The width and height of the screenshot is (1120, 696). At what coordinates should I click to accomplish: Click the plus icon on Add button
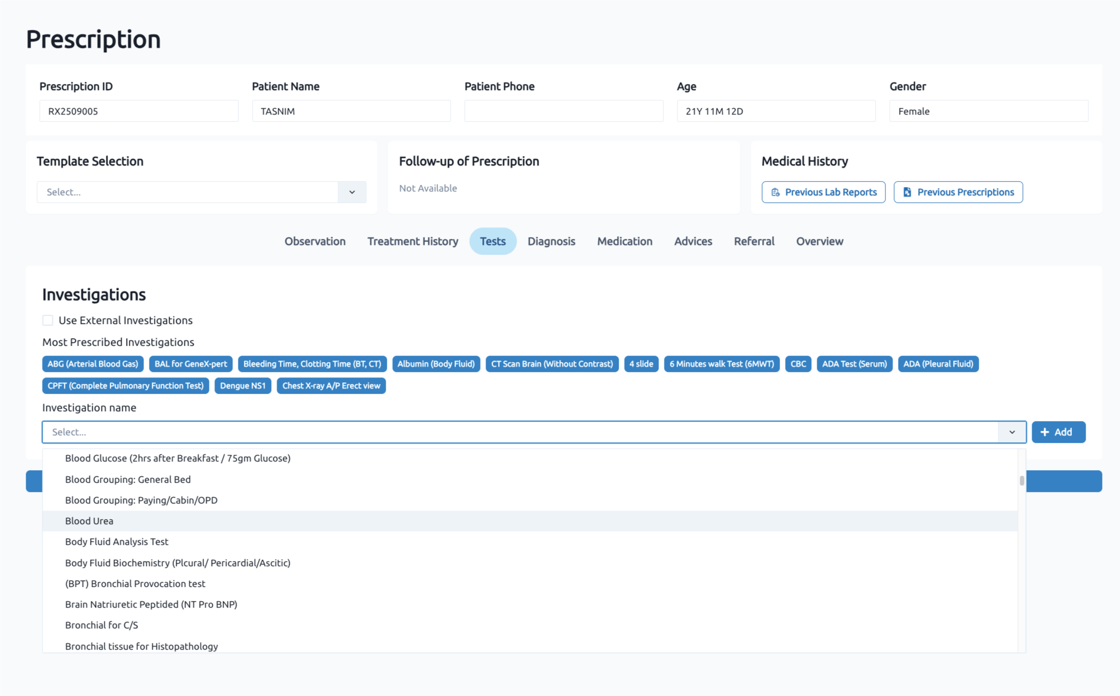pyautogui.click(x=1045, y=432)
